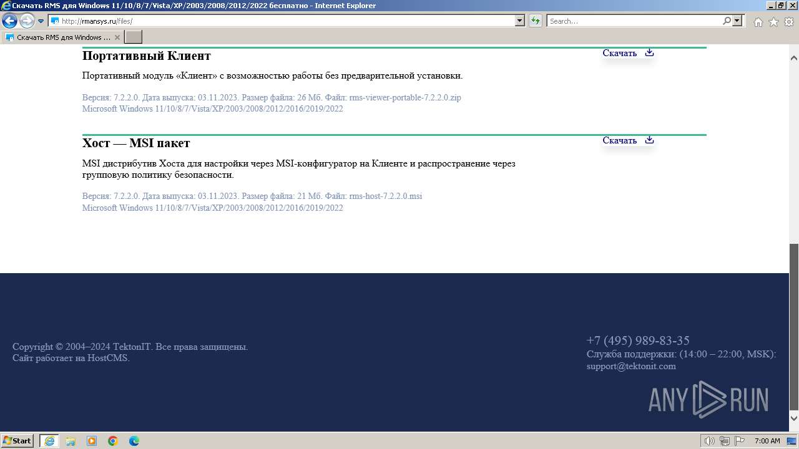
Task: Open the media player taskbar icon
Action: pos(92,441)
